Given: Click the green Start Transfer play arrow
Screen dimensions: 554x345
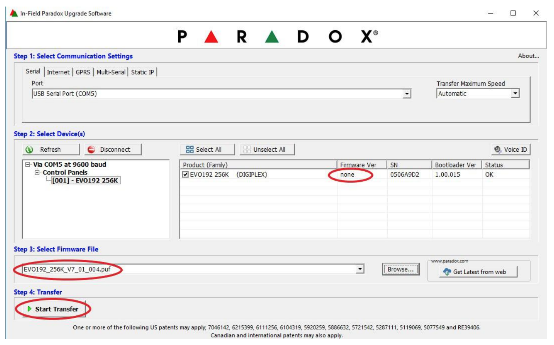Looking at the screenshot, I should point(29,309).
